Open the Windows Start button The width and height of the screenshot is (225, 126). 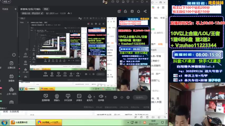4,123
